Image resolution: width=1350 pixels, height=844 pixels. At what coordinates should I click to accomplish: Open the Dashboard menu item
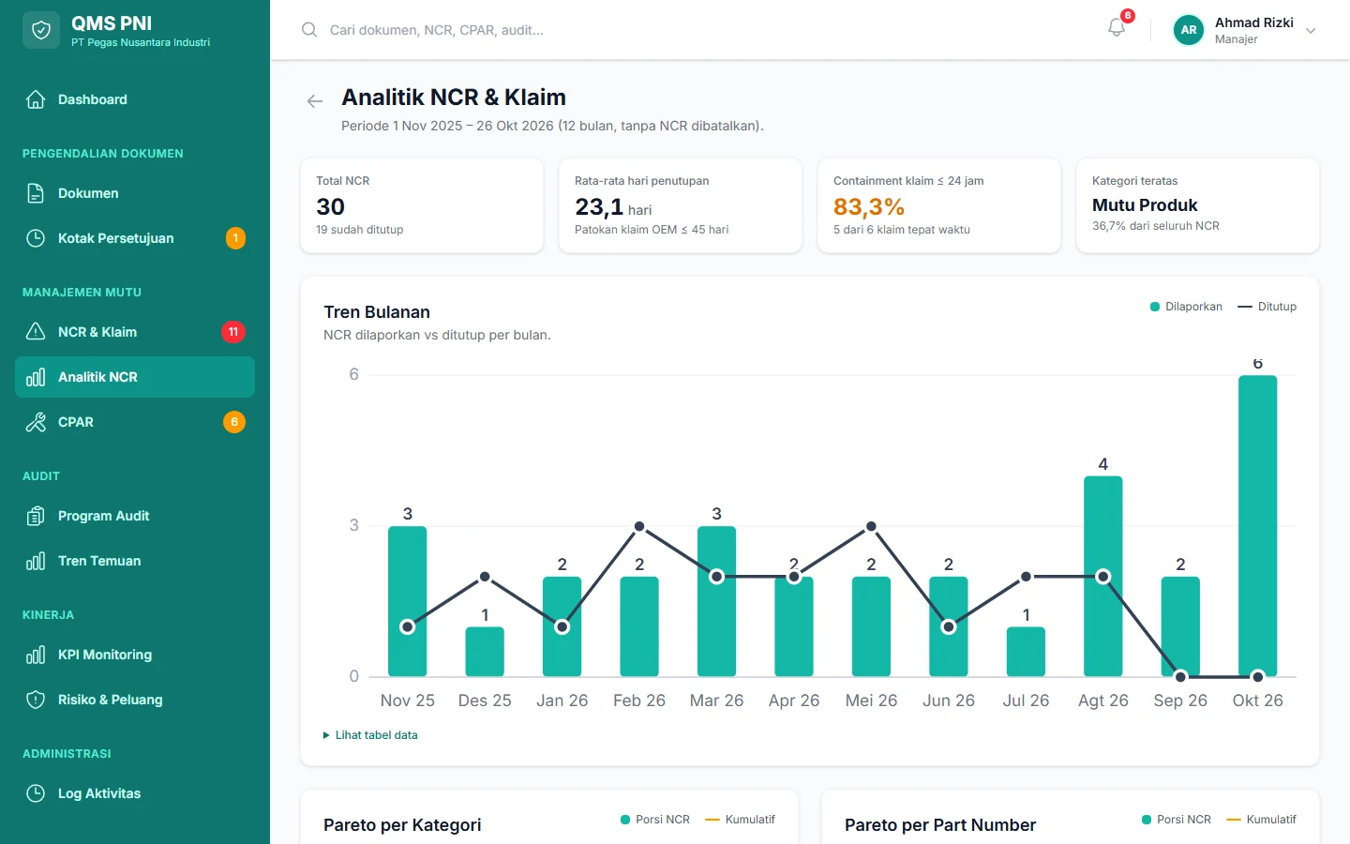point(135,99)
